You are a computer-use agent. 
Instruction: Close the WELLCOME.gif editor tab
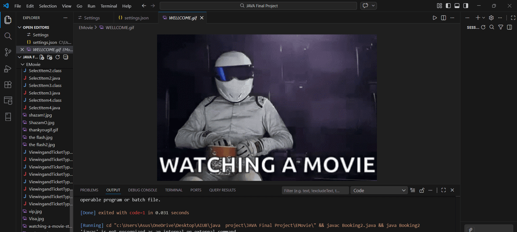[202, 18]
